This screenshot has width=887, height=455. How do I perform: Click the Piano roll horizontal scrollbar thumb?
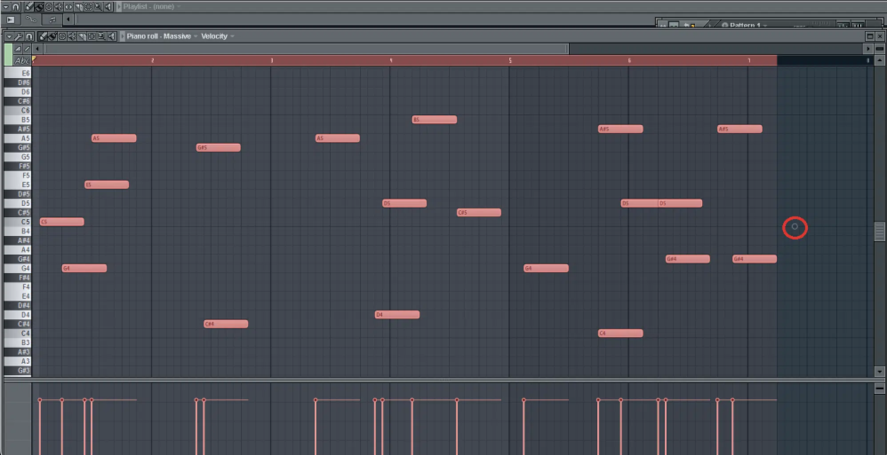[306, 49]
